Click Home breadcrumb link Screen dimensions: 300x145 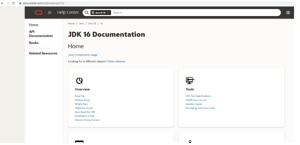point(71,24)
